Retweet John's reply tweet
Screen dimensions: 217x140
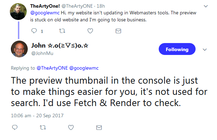[x=43, y=127]
